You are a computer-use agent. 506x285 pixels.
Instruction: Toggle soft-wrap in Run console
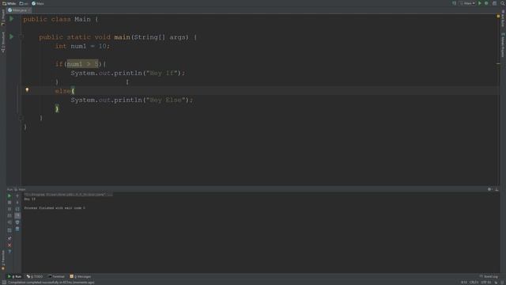(17, 209)
